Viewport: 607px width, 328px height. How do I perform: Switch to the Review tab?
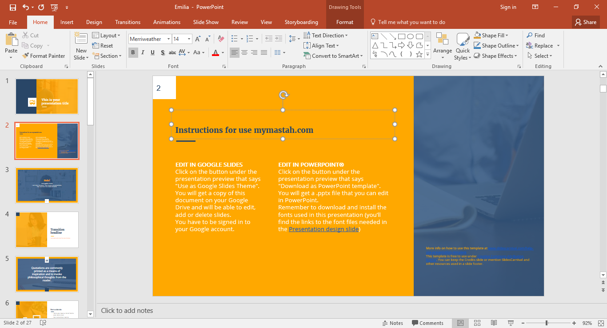pos(240,22)
